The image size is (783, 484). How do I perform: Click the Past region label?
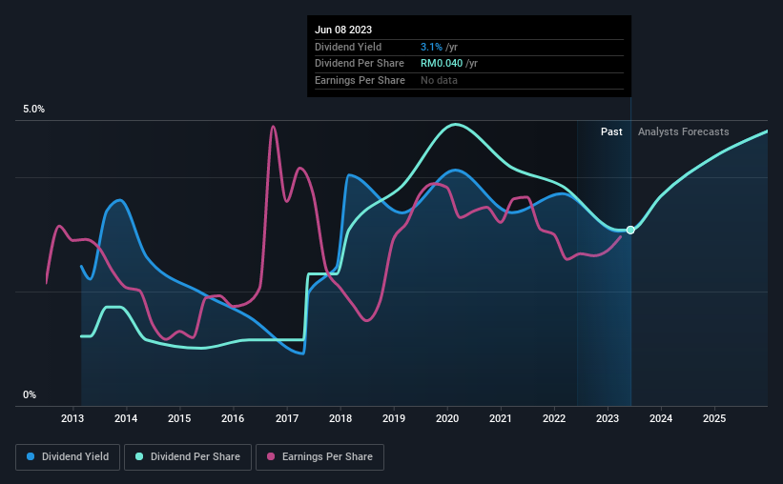point(611,131)
